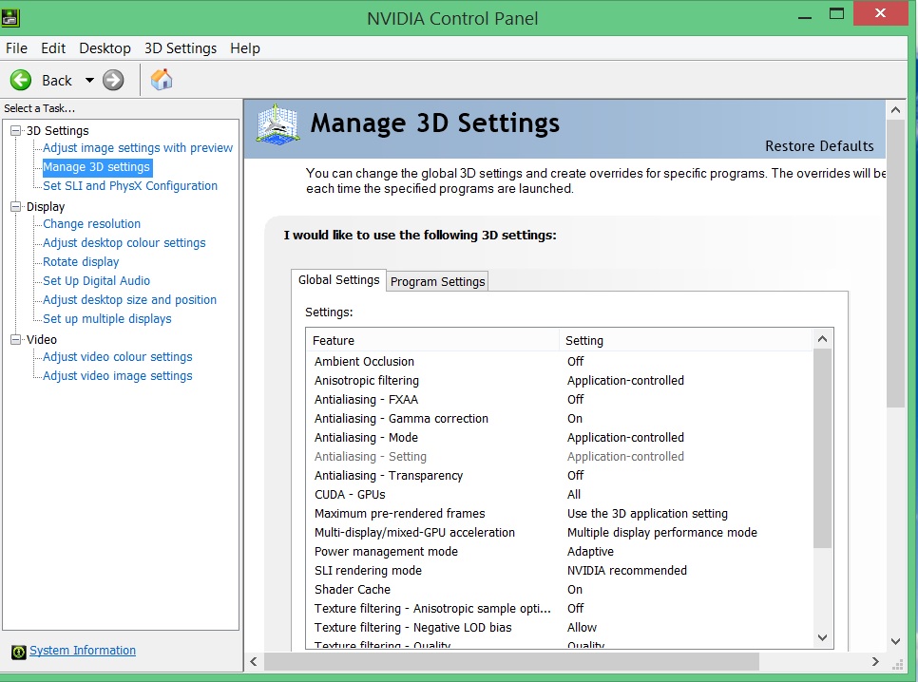Click the settings list scroll-down arrow
918x682 pixels.
(x=822, y=637)
